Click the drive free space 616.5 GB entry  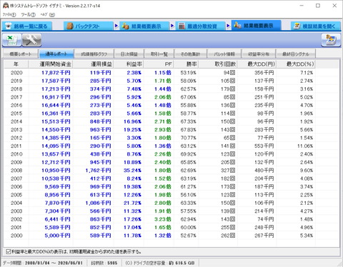160,263
